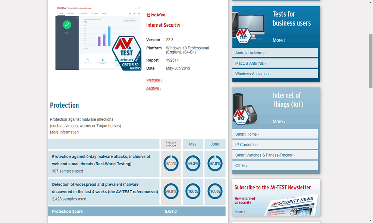
Task: Click the June 97.0% protection ring
Action: click(215, 164)
